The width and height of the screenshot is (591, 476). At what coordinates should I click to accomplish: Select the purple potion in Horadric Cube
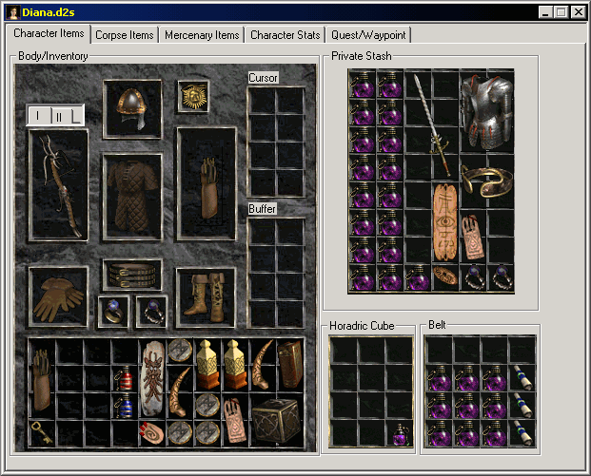pos(400,434)
